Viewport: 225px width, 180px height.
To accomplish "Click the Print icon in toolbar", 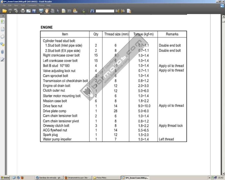I will click(23, 11).
